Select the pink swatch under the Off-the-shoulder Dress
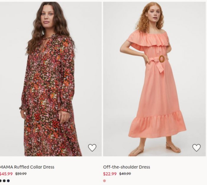The height and width of the screenshot is (185, 207). (104, 181)
